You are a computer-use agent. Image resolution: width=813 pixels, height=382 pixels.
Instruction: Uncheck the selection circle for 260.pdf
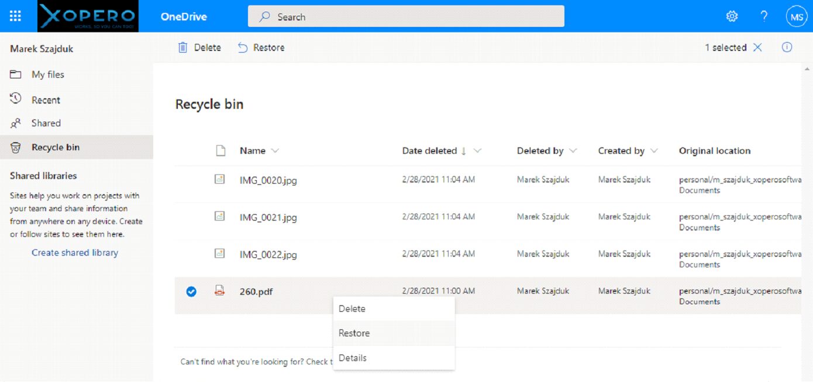point(191,291)
